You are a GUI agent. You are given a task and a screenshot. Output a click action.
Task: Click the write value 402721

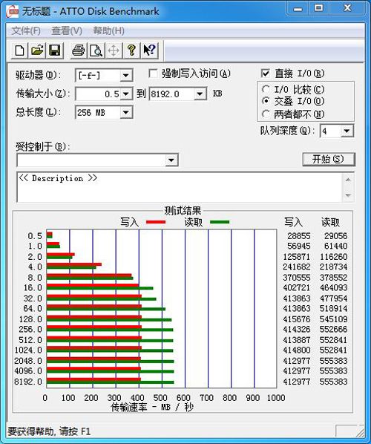pos(297,287)
